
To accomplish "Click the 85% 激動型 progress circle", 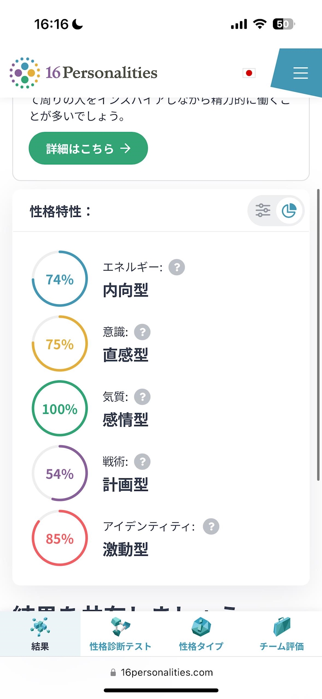I will click(x=60, y=538).
